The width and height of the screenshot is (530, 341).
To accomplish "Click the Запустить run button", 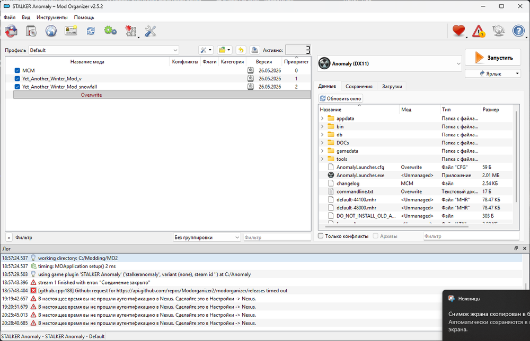I will 493,58.
